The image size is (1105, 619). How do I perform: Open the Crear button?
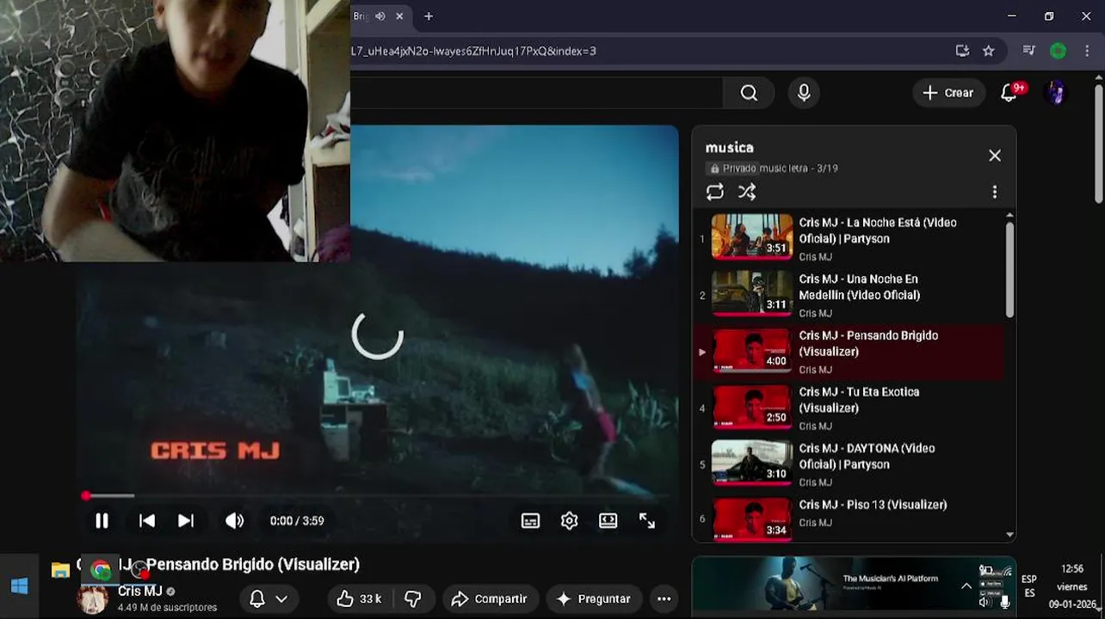pyautogui.click(x=948, y=93)
